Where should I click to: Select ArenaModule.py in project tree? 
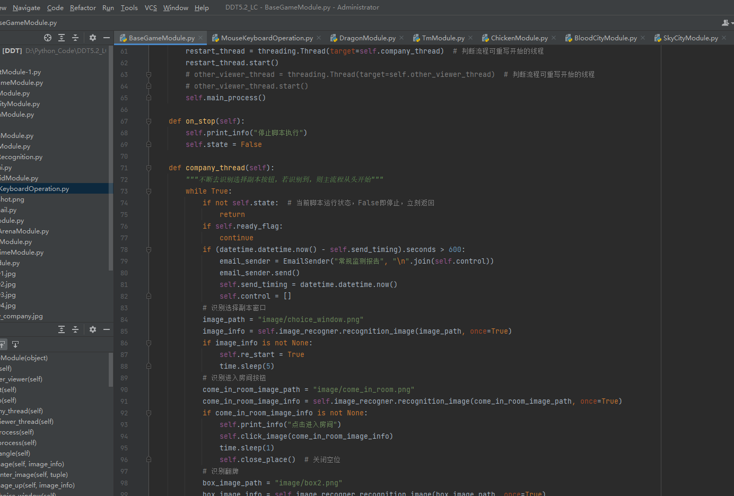click(x=24, y=231)
